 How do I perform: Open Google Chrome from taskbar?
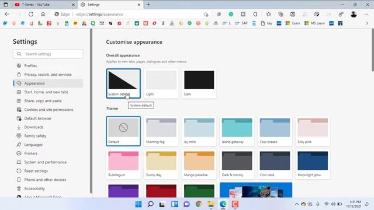click(199, 204)
